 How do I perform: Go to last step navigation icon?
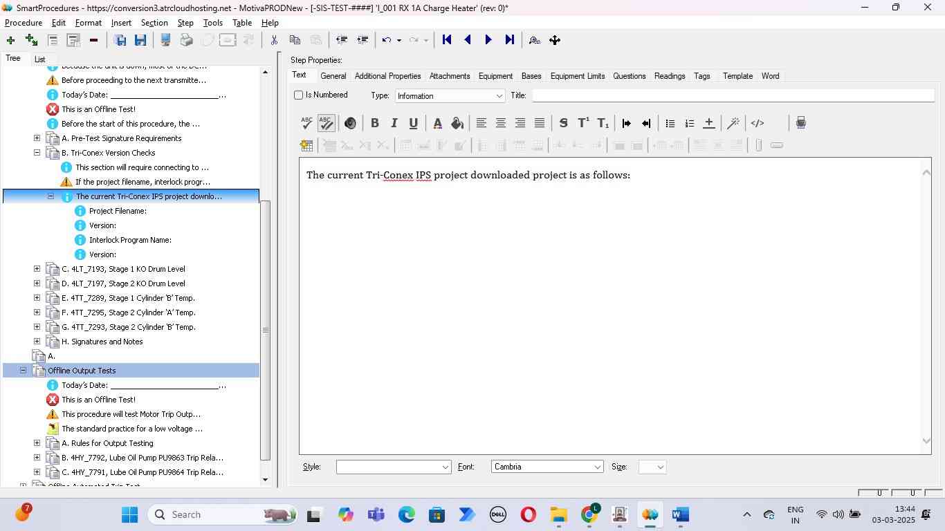(509, 40)
